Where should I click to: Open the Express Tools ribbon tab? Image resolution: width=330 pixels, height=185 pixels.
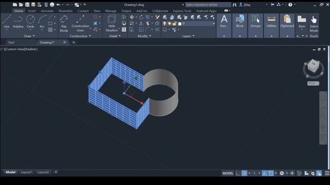(182, 11)
